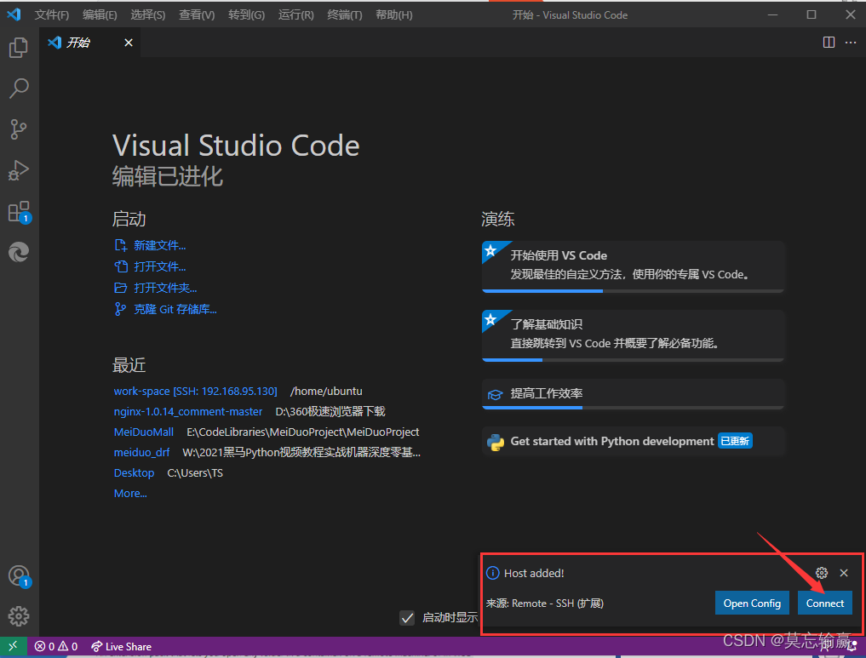The image size is (866, 658).
Task: Split the editor to the right
Action: coord(829,43)
